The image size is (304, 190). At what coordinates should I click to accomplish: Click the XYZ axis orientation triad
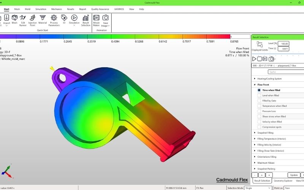tap(6, 171)
